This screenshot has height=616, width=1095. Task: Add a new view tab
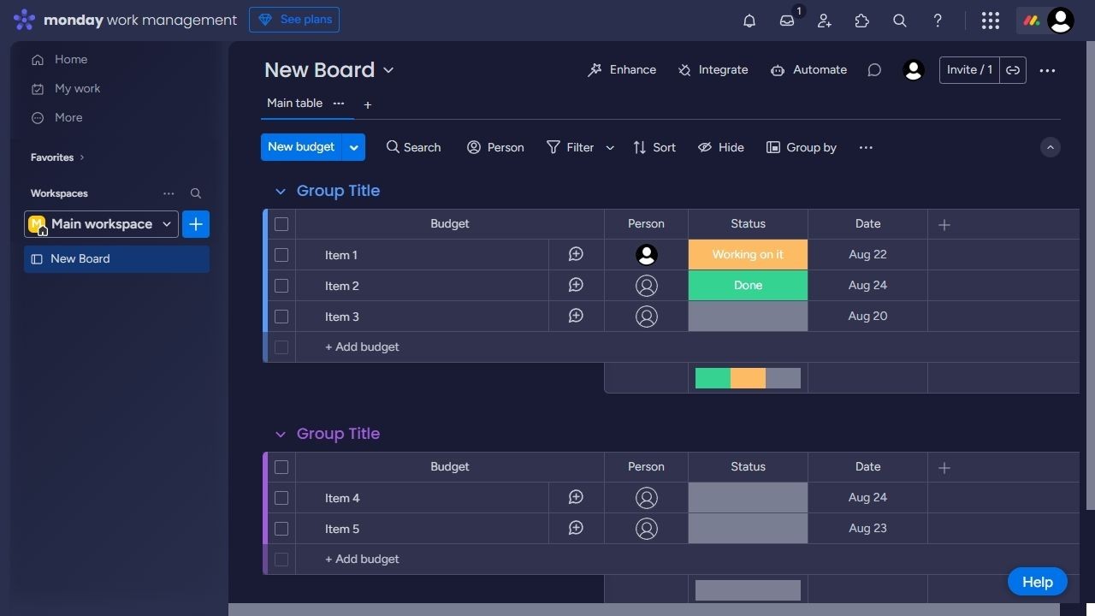point(368,104)
